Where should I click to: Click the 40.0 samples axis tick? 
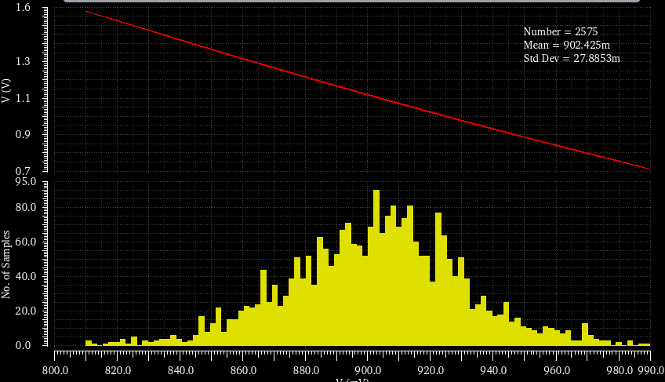[26, 276]
